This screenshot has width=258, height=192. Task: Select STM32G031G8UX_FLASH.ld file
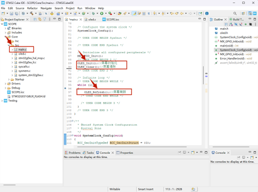click(x=26, y=96)
